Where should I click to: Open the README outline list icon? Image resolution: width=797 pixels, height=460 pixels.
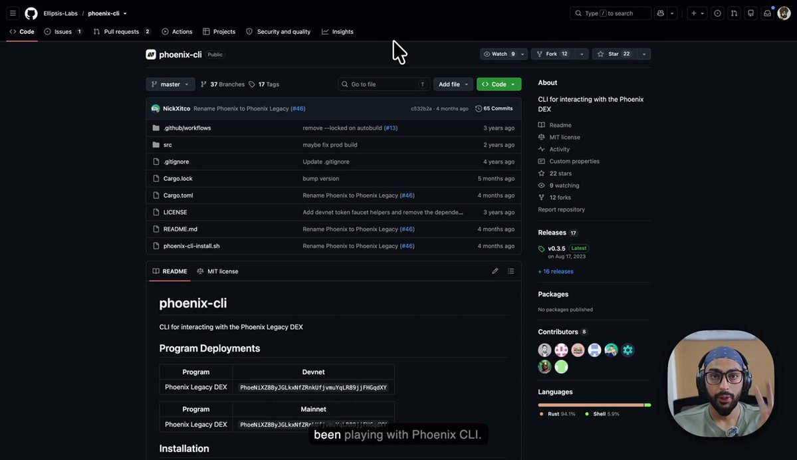tap(511, 271)
